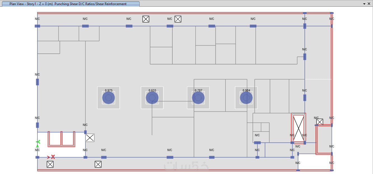The height and width of the screenshot is (174, 373).
Task: Select the column with 0.984 D/C ratio
Action: tap(246, 98)
